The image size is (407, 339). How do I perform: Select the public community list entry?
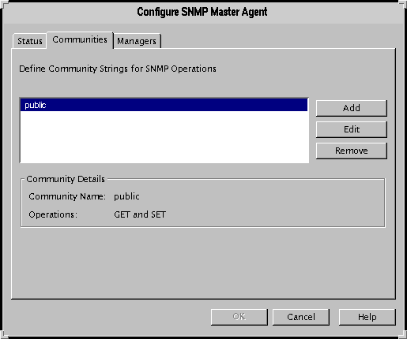pyautogui.click(x=164, y=105)
